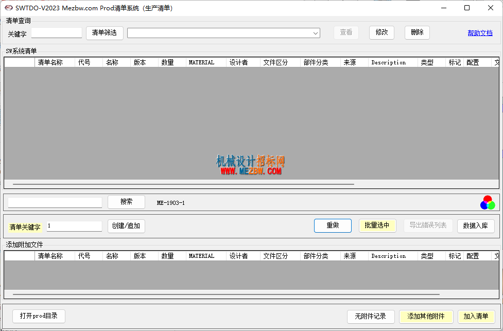
Task: Close the SWTDO window
Action: point(491,8)
